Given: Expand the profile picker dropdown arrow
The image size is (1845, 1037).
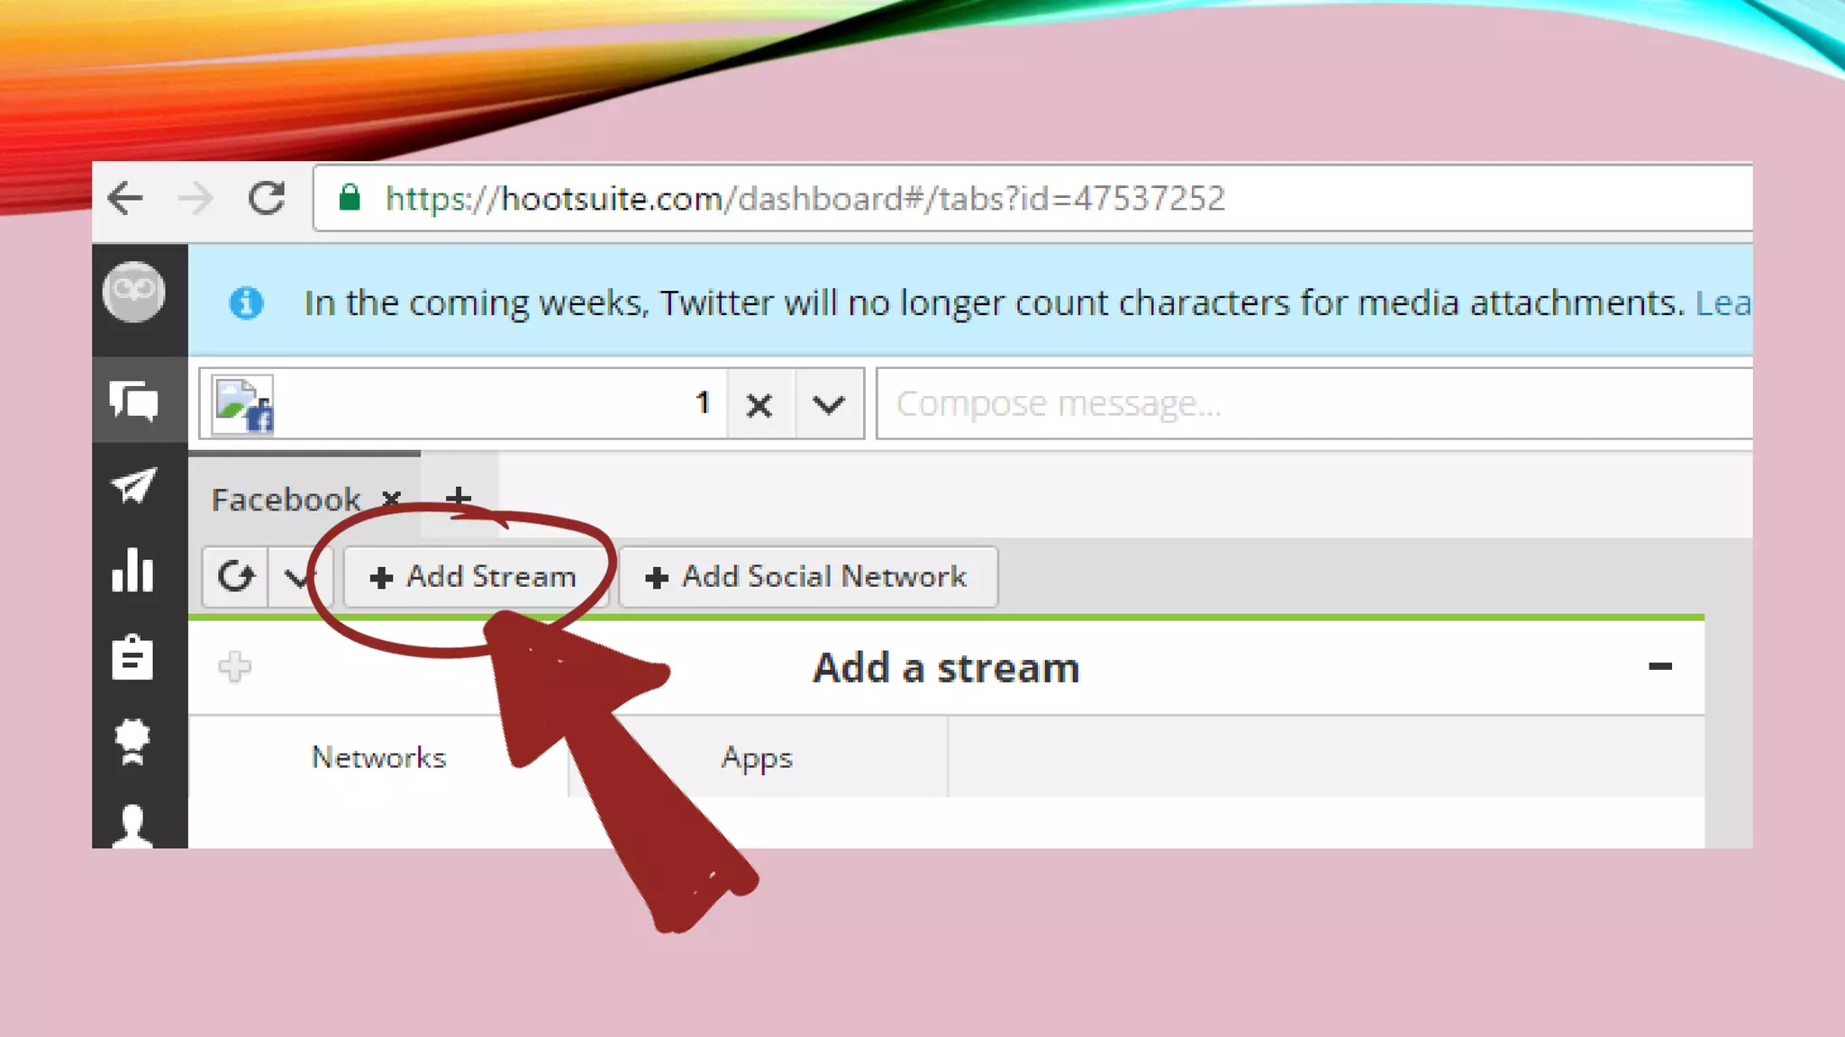Looking at the screenshot, I should 828,405.
